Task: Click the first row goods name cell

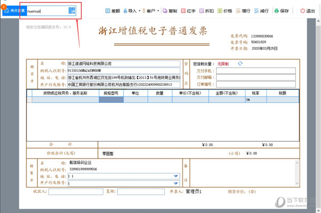Action: 65,100
